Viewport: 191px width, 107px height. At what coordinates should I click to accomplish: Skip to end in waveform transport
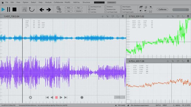pos(66,97)
